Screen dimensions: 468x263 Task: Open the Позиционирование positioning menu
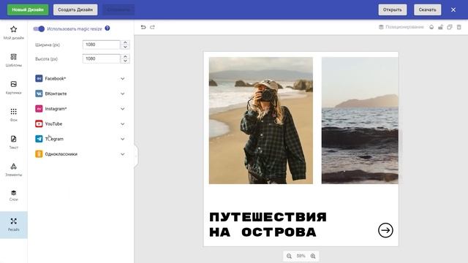[401, 27]
